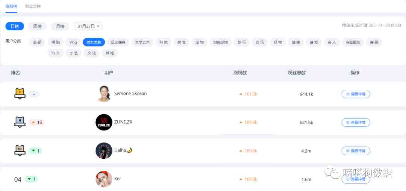Image resolution: width=406 pixels, height=191 pixels.
Task: Click Ker's profile avatar
Action: pyautogui.click(x=104, y=179)
